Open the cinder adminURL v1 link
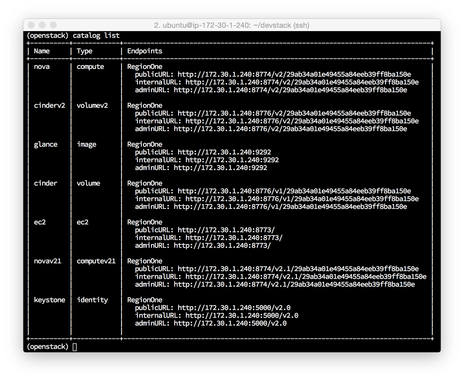This screenshot has height=380, width=464. point(290,207)
